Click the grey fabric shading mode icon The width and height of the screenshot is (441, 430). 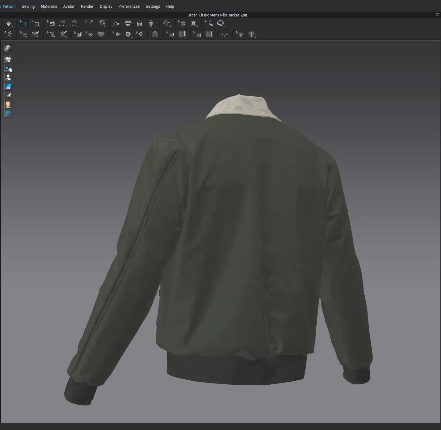click(x=8, y=96)
